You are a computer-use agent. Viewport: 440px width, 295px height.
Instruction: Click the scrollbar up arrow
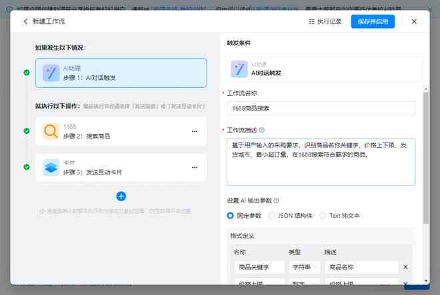pyautogui.click(x=426, y=89)
